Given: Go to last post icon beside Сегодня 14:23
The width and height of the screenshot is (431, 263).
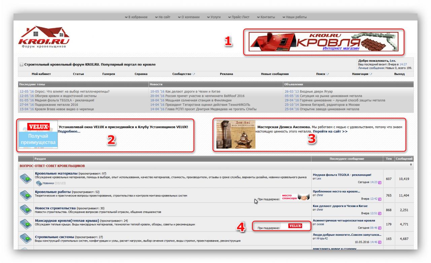Looking at the screenshot, I should click(380, 183).
